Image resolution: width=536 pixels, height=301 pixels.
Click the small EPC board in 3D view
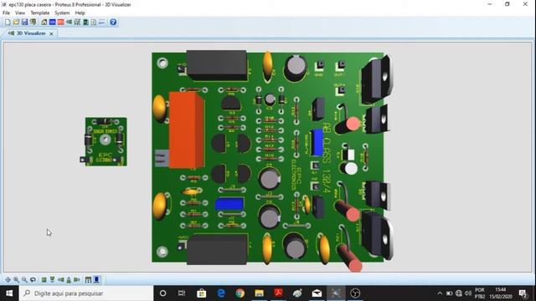pos(106,142)
